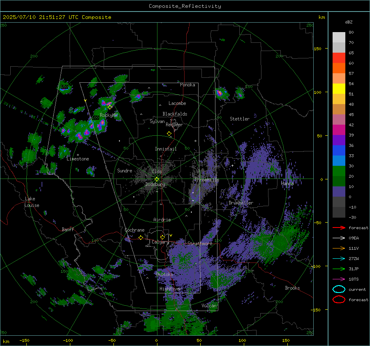
Task: Click the yellow diamond marker above RockyMH
Action: 110,107
